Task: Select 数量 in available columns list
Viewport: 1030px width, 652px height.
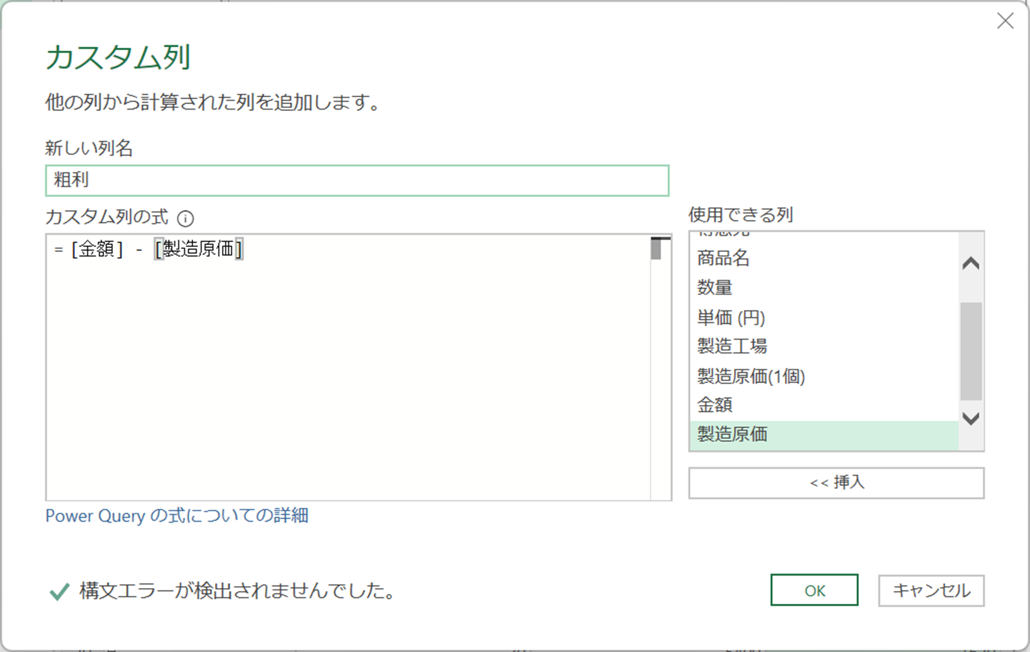Action: click(715, 288)
